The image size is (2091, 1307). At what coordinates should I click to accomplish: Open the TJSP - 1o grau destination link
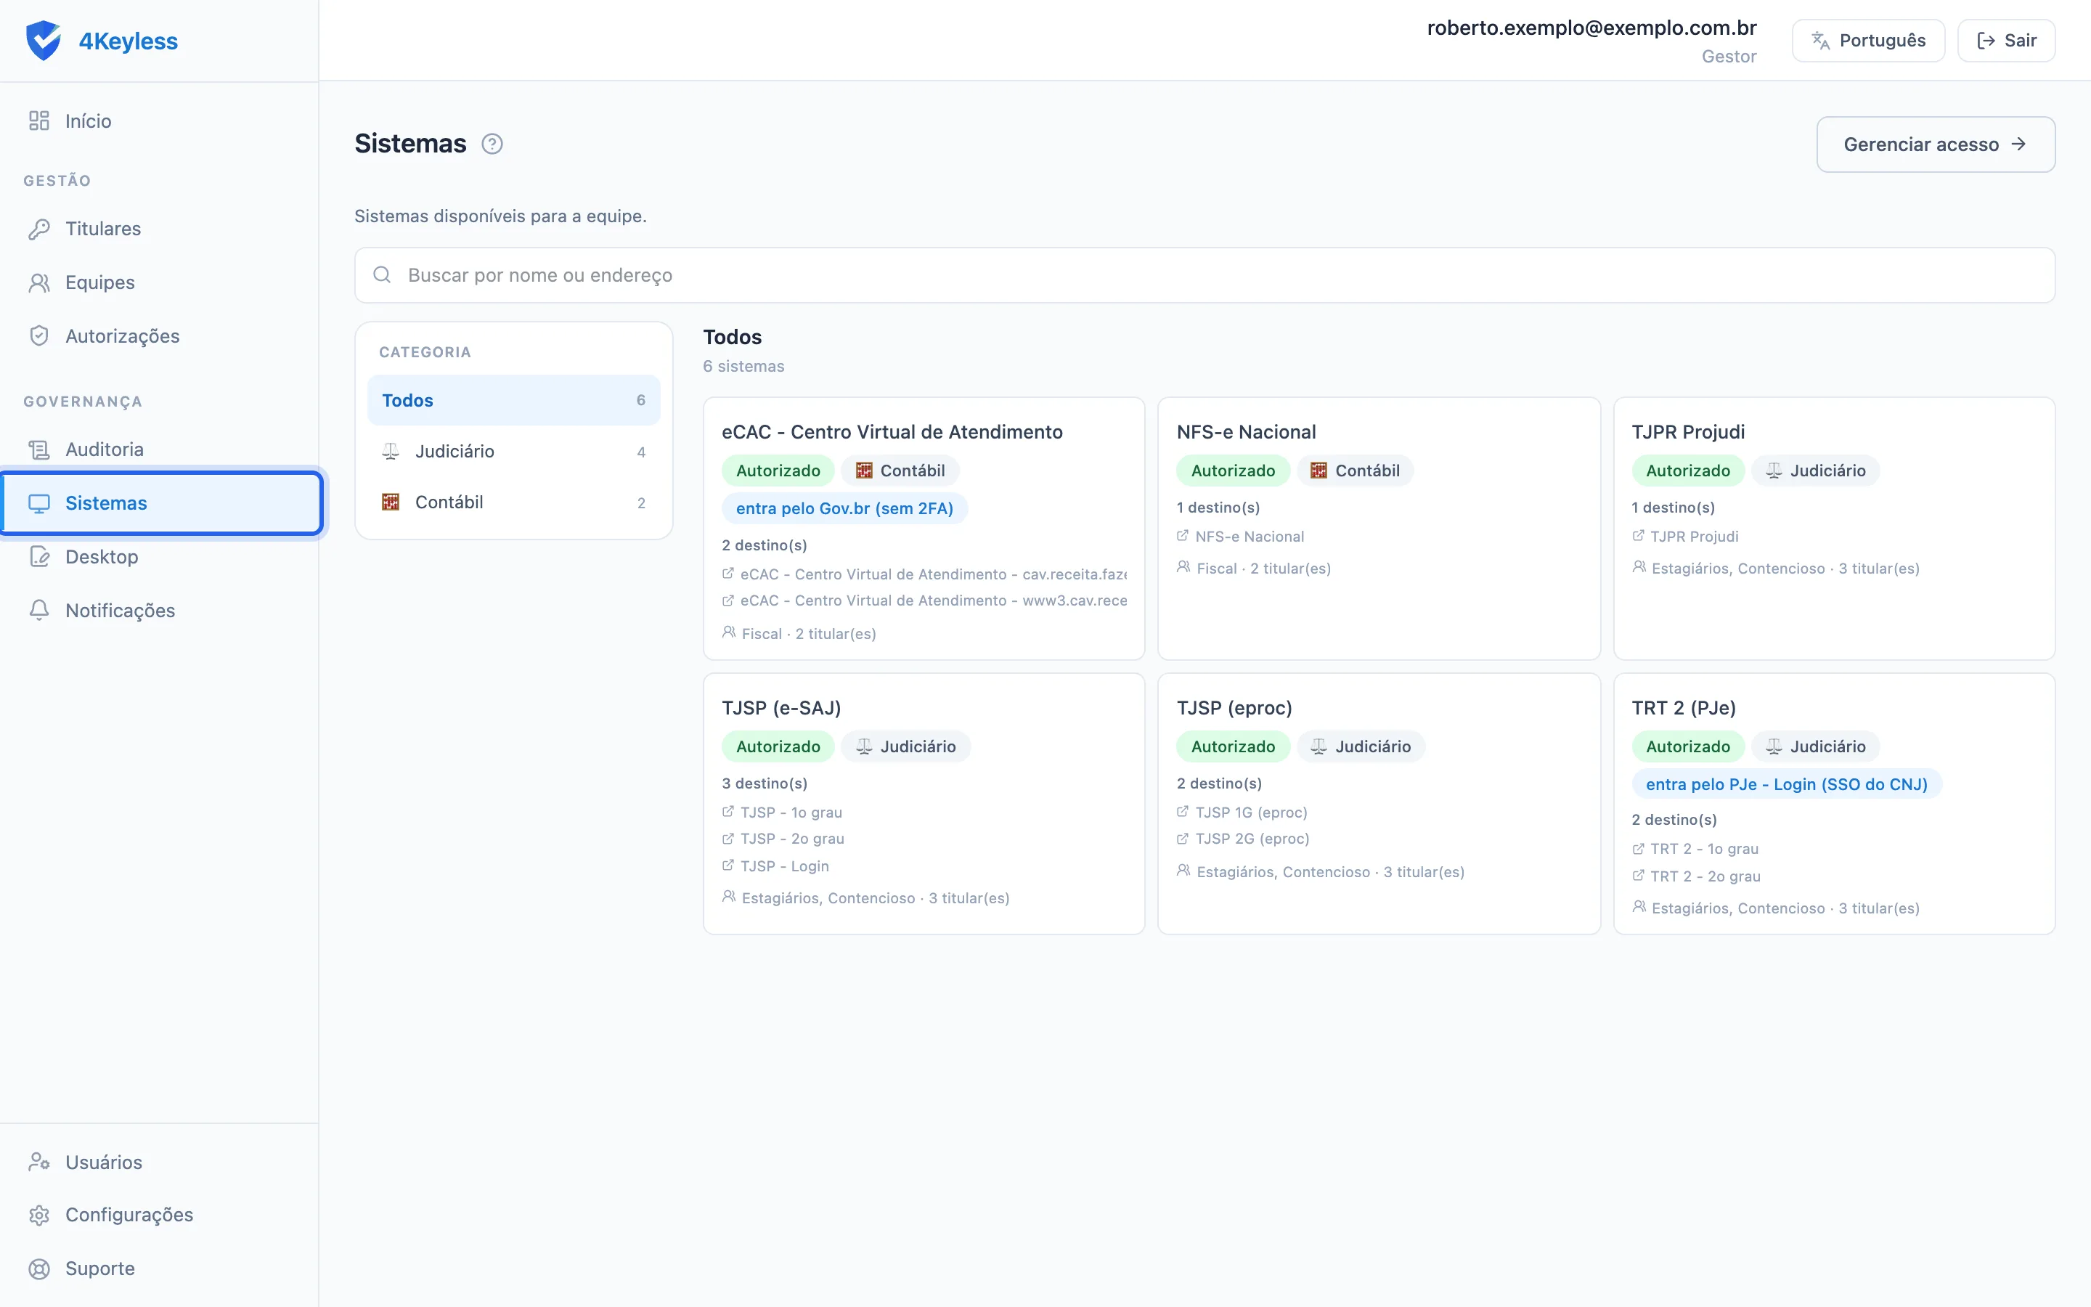[791, 813]
